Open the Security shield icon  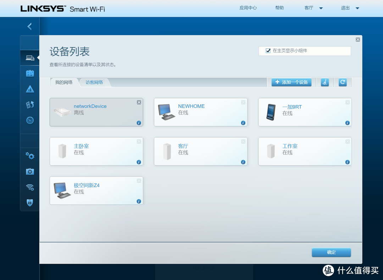[x=30, y=202]
